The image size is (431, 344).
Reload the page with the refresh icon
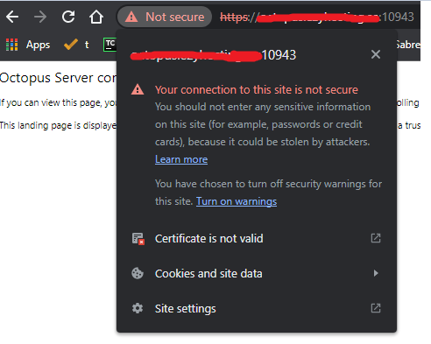click(x=68, y=17)
